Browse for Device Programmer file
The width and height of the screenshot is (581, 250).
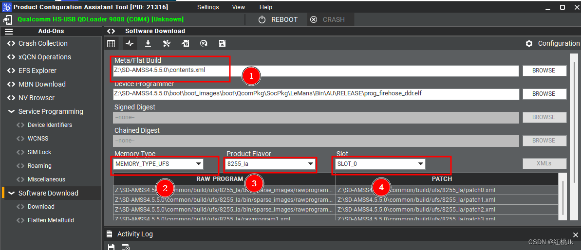click(544, 94)
